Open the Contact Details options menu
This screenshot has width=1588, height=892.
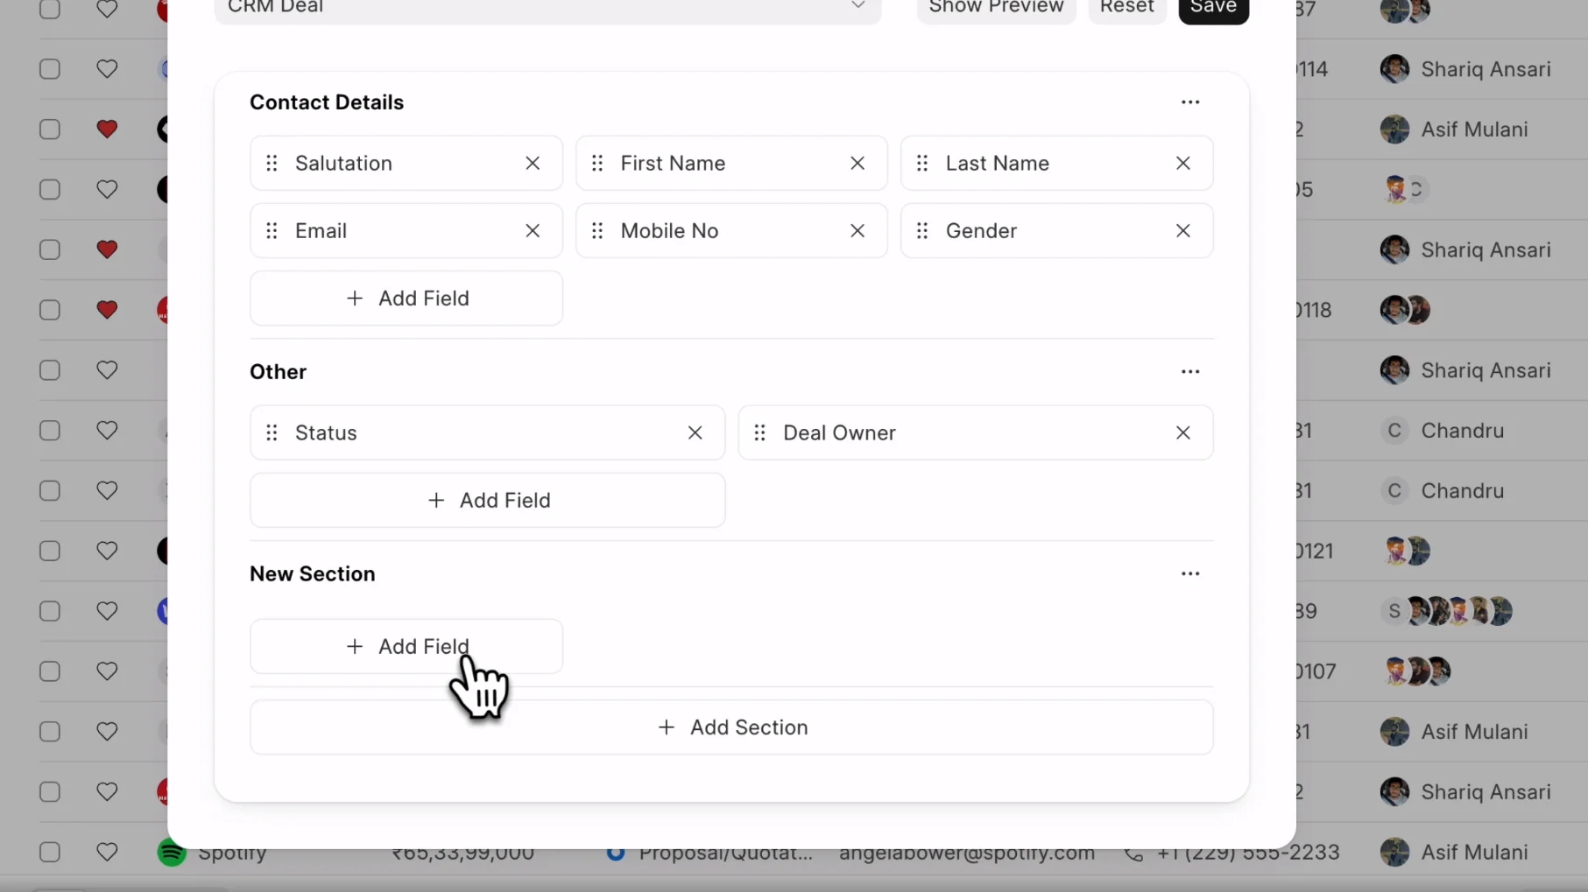1190,102
